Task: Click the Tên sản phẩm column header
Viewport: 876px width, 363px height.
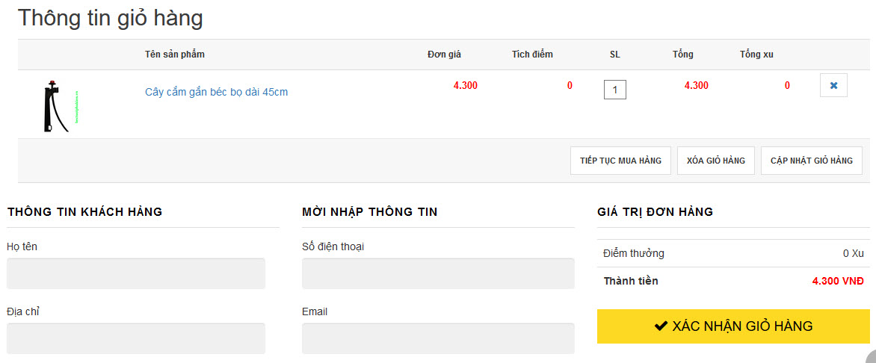Action: 175,55
